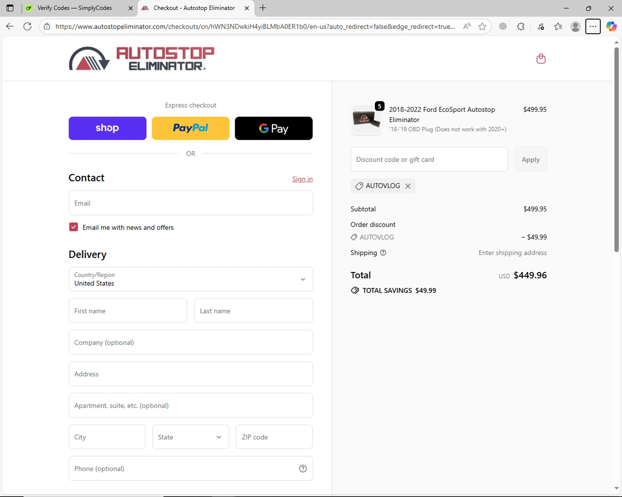Show phone number help icon
The image size is (622, 497).
point(303,468)
